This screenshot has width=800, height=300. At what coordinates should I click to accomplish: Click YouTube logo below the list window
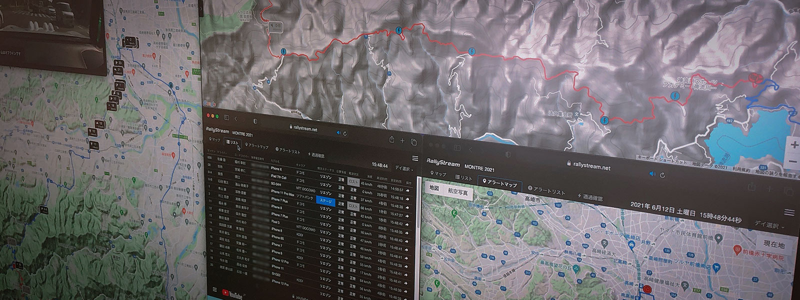pos(232,293)
